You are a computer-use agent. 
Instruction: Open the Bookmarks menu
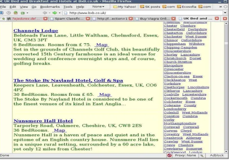(50, 7)
